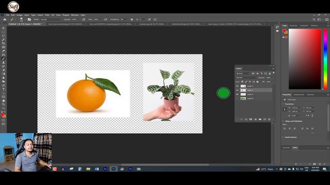Add a layer mask in Layers panel
This screenshot has height=185, width=330.
pos(251,119)
